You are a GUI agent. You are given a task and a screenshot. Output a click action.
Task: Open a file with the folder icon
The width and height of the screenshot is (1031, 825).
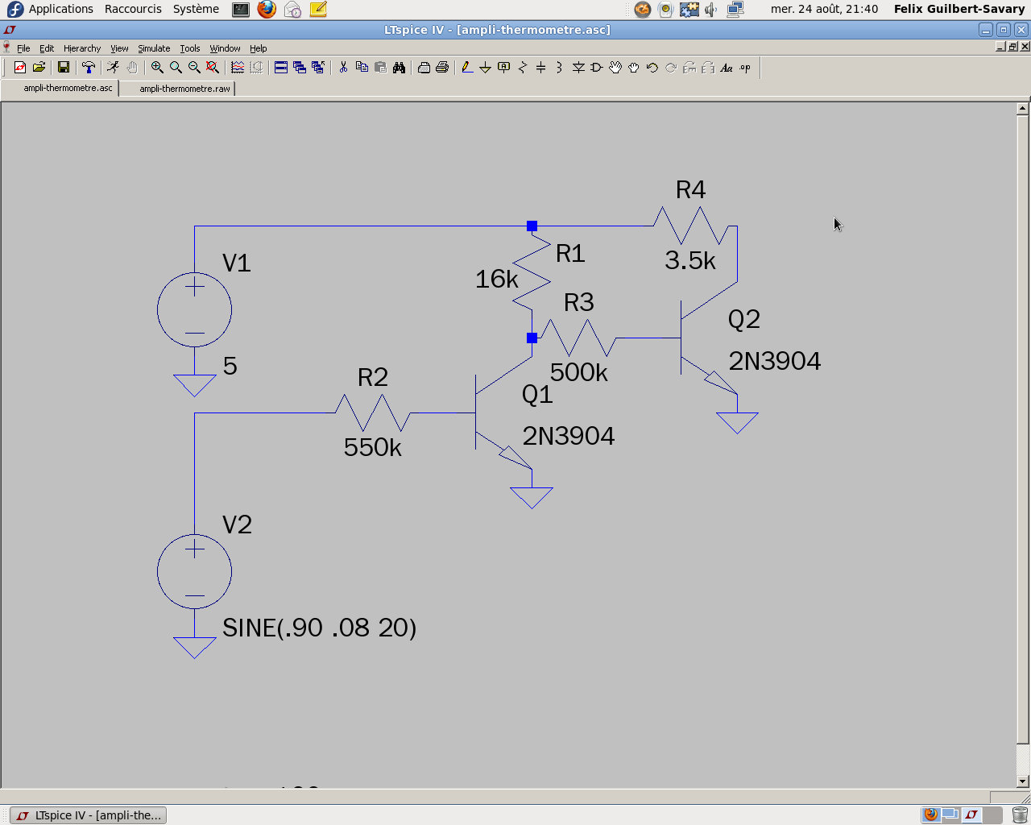tap(39, 68)
